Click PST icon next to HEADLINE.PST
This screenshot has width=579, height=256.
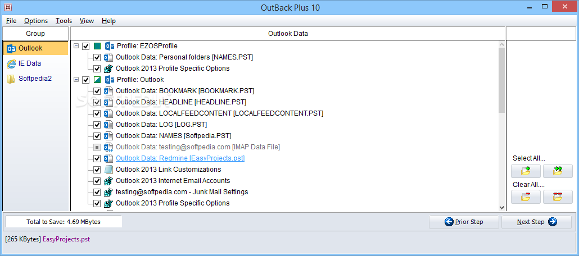tap(108, 102)
